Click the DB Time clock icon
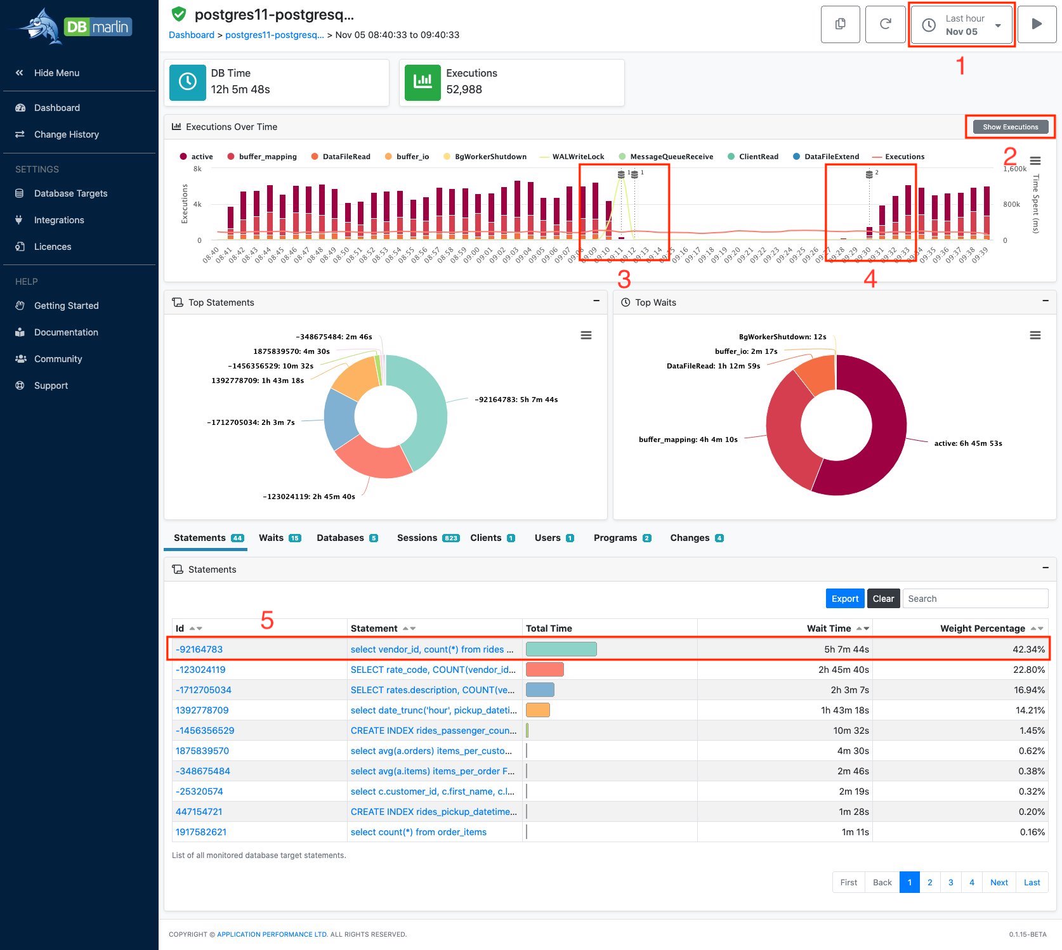The image size is (1062, 950). [188, 82]
